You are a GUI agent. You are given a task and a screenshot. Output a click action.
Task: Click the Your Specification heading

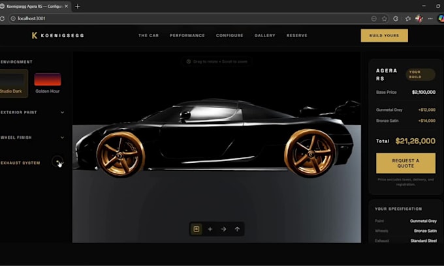click(x=398, y=209)
